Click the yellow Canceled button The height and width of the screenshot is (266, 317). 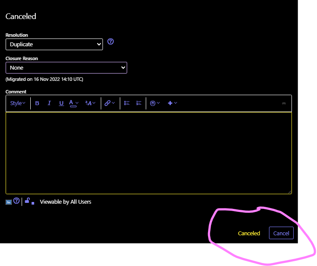(249, 233)
